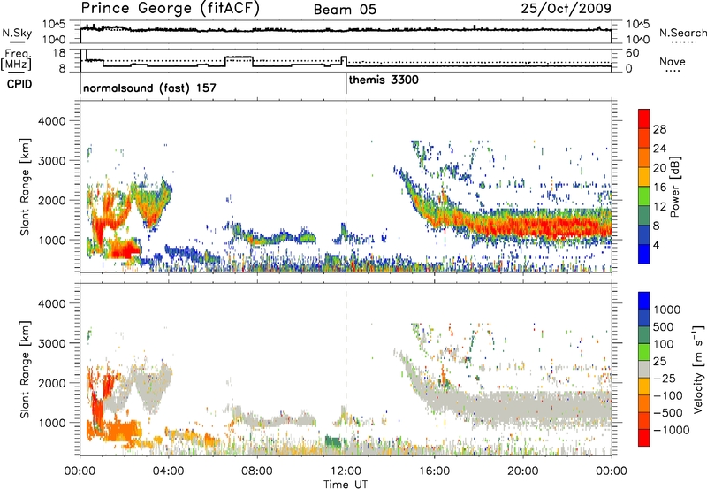The width and height of the screenshot is (707, 490).
Task: Click the 12:00 time tick label
Action: click(x=346, y=471)
